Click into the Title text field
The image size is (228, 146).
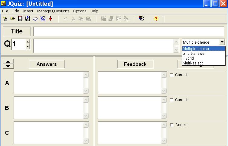(129, 31)
